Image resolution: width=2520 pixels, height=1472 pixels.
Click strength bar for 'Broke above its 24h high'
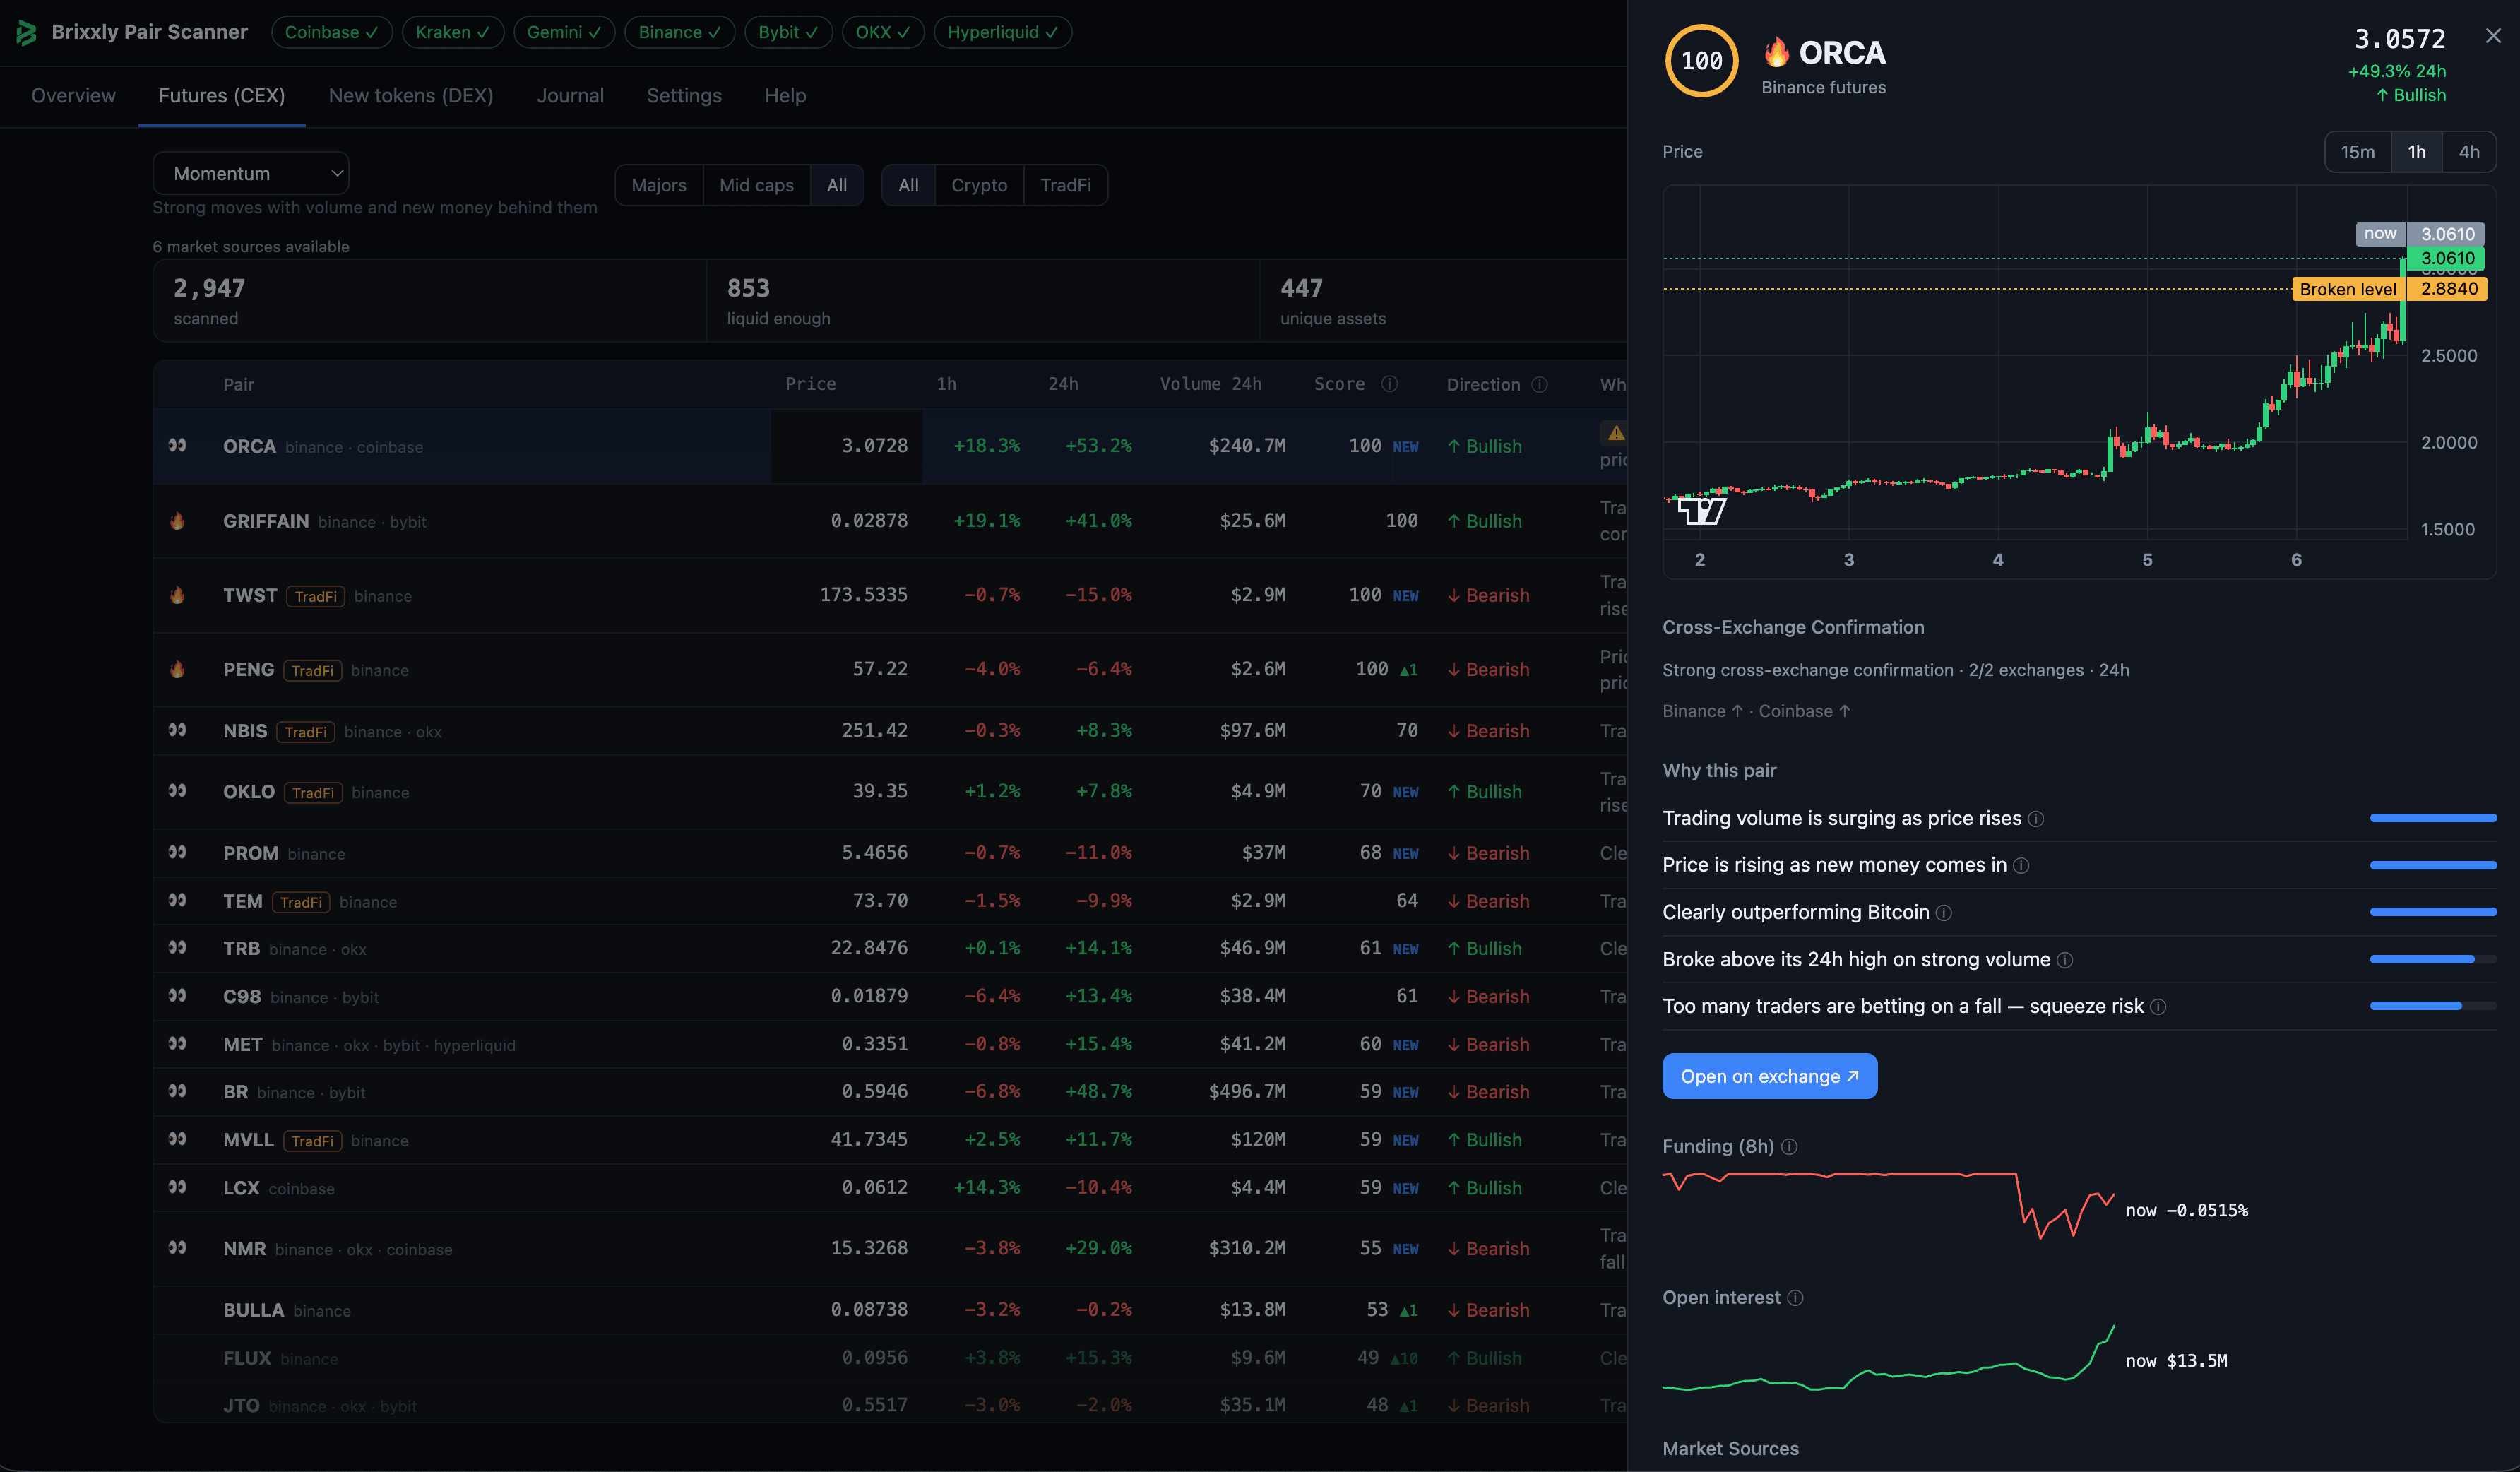[2432, 959]
